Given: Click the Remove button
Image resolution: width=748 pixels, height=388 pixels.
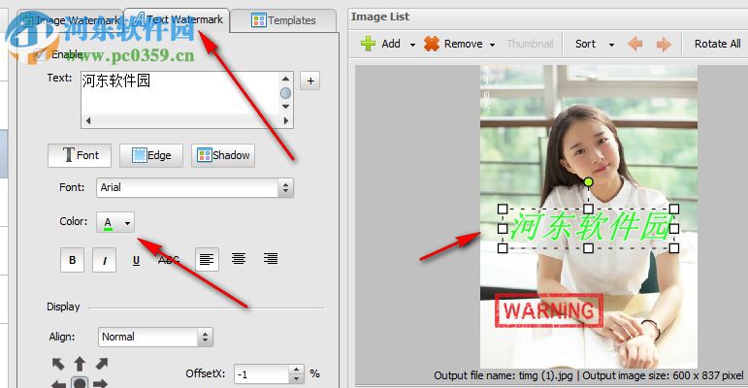Looking at the screenshot, I should tap(453, 44).
